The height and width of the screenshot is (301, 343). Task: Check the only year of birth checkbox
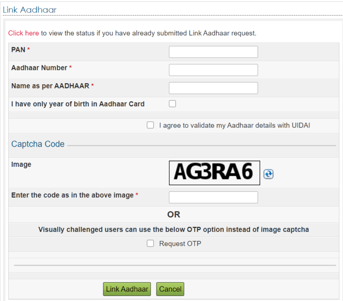pyautogui.click(x=172, y=104)
